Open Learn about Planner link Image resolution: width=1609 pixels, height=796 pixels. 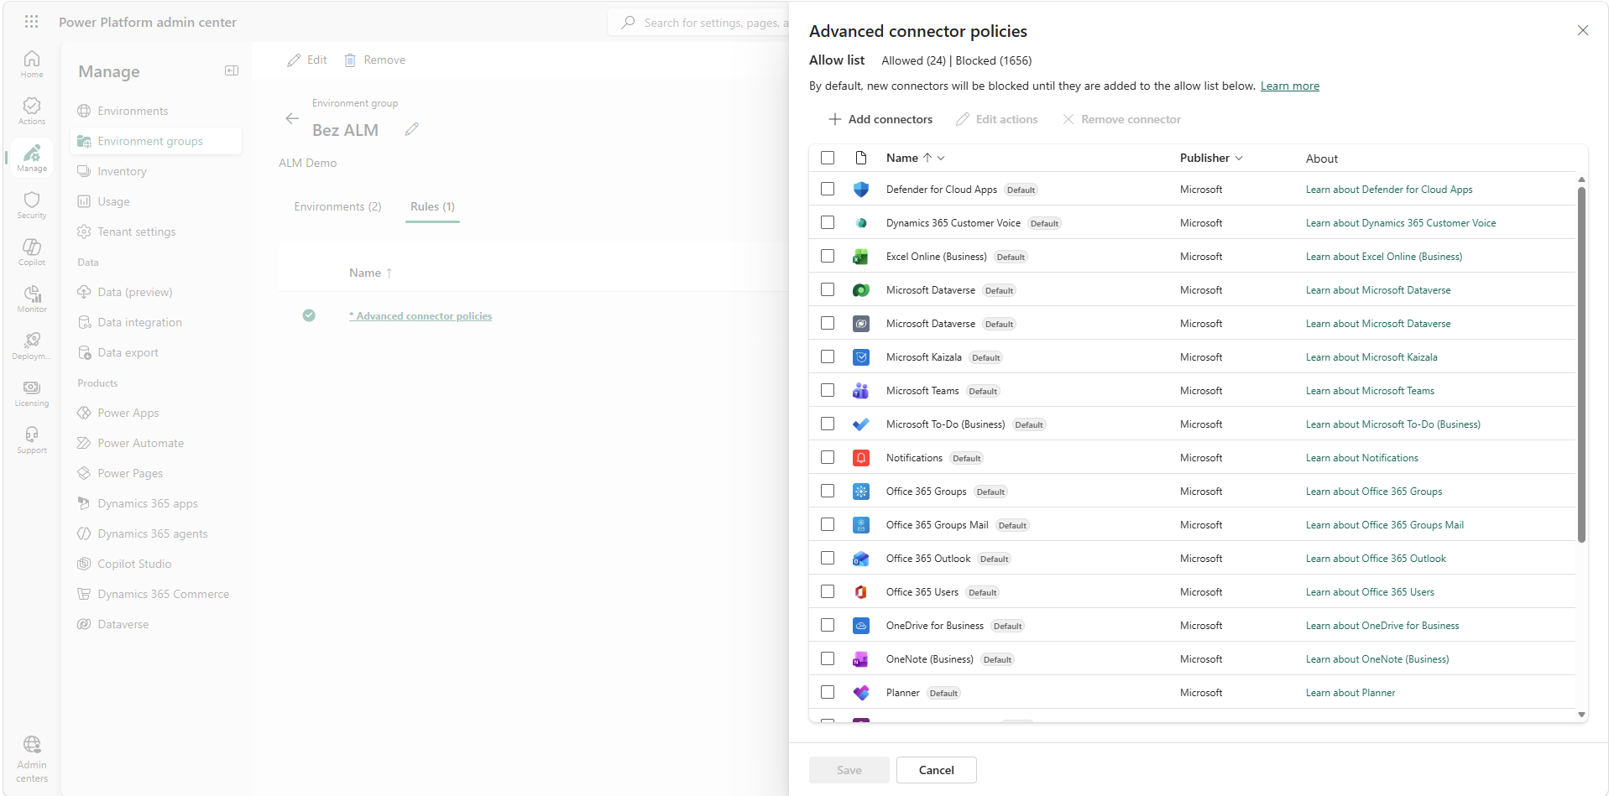[1350, 693]
